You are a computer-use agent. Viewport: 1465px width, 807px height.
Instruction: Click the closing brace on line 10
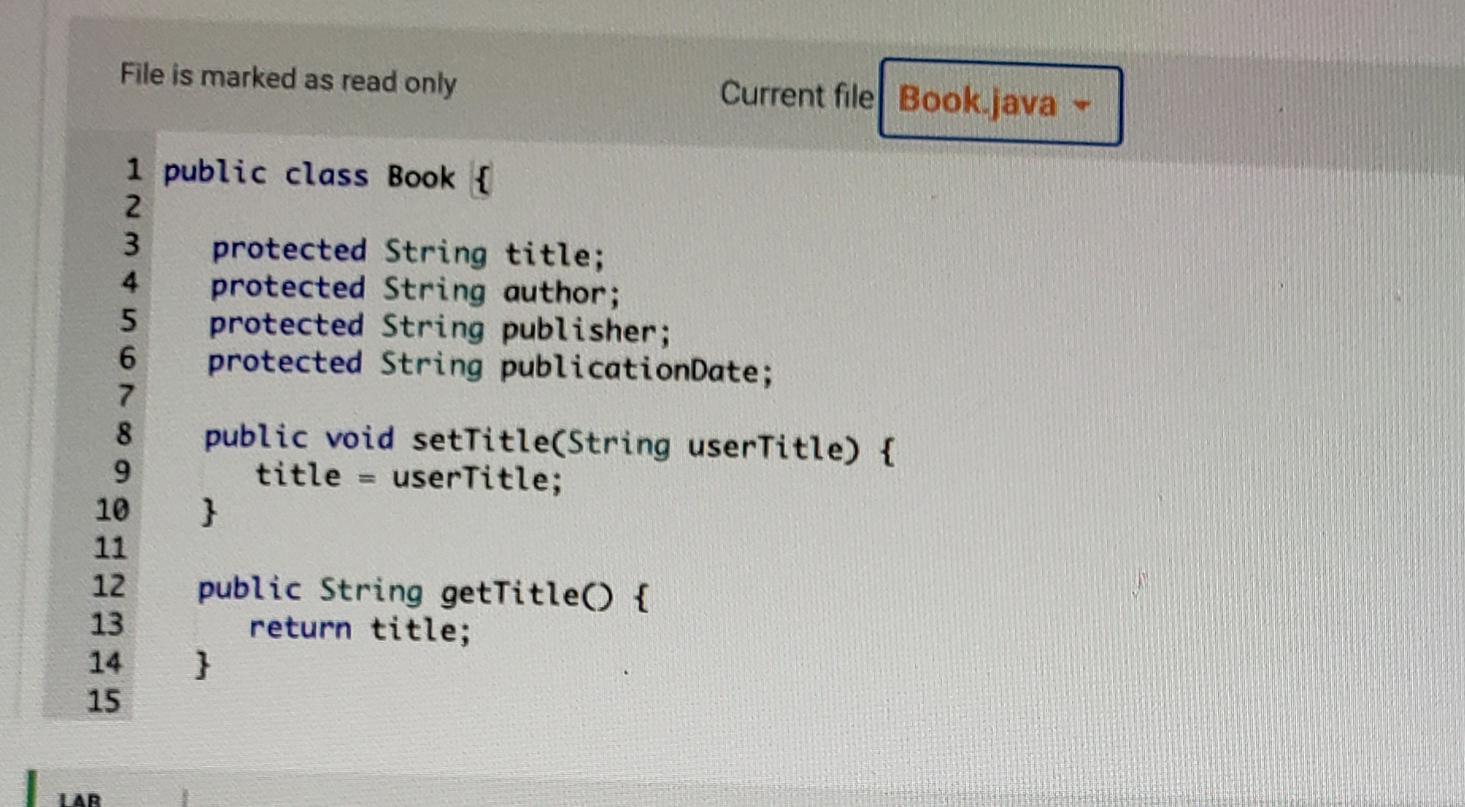209,511
